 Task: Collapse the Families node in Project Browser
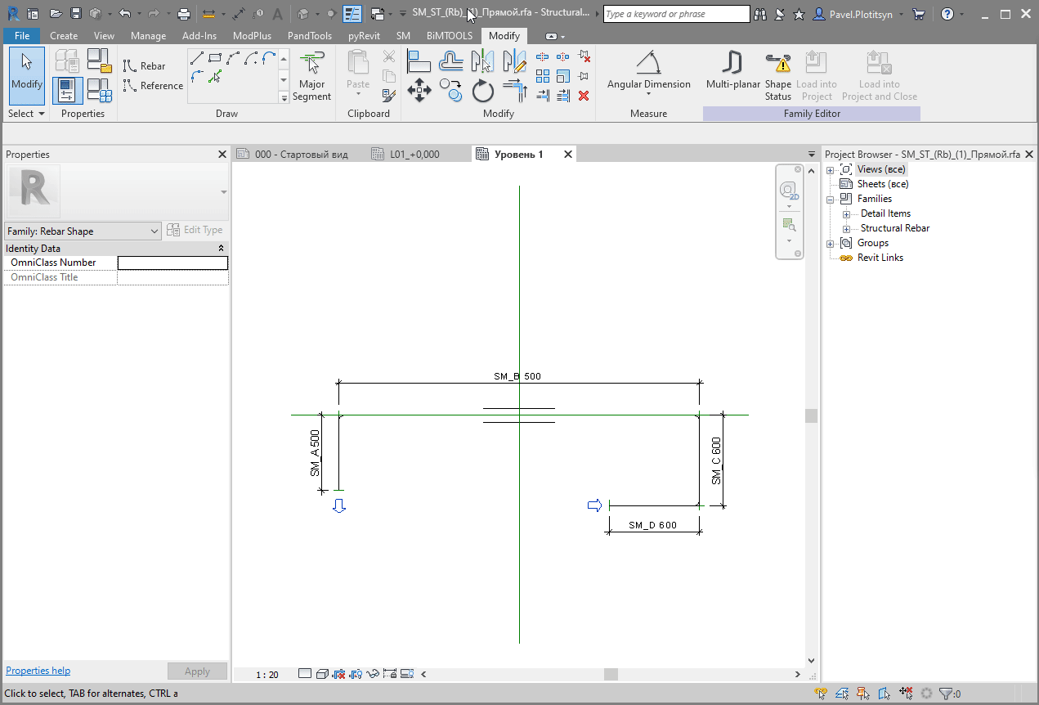point(830,199)
